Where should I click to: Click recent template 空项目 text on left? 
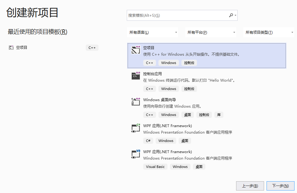click(x=22, y=48)
